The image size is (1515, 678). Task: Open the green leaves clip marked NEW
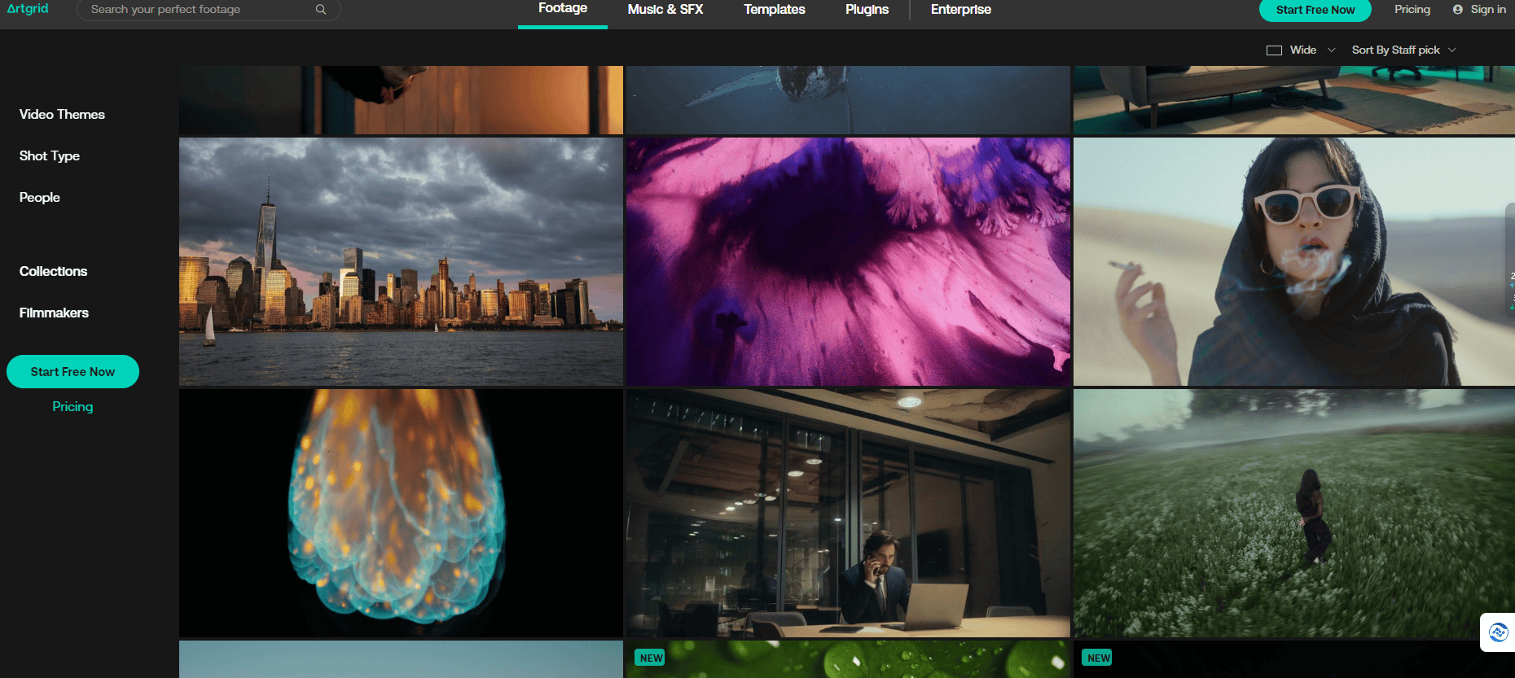point(848,659)
